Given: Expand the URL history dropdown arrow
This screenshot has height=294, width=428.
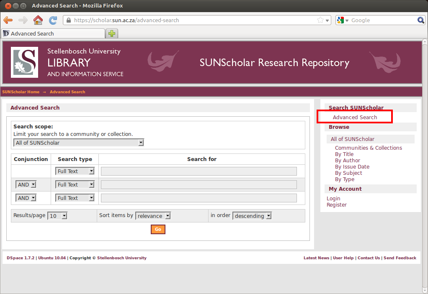Looking at the screenshot, I should pyautogui.click(x=327, y=20).
